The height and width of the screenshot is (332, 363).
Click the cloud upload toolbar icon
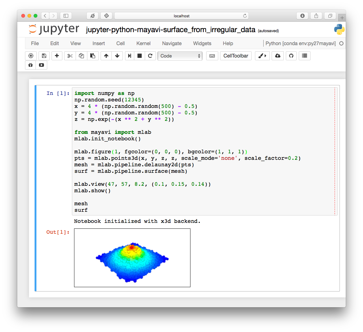tap(277, 56)
